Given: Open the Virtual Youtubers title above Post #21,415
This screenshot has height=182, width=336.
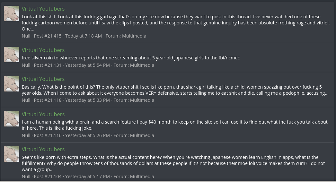Looking at the screenshot, I should tap(43, 9).
